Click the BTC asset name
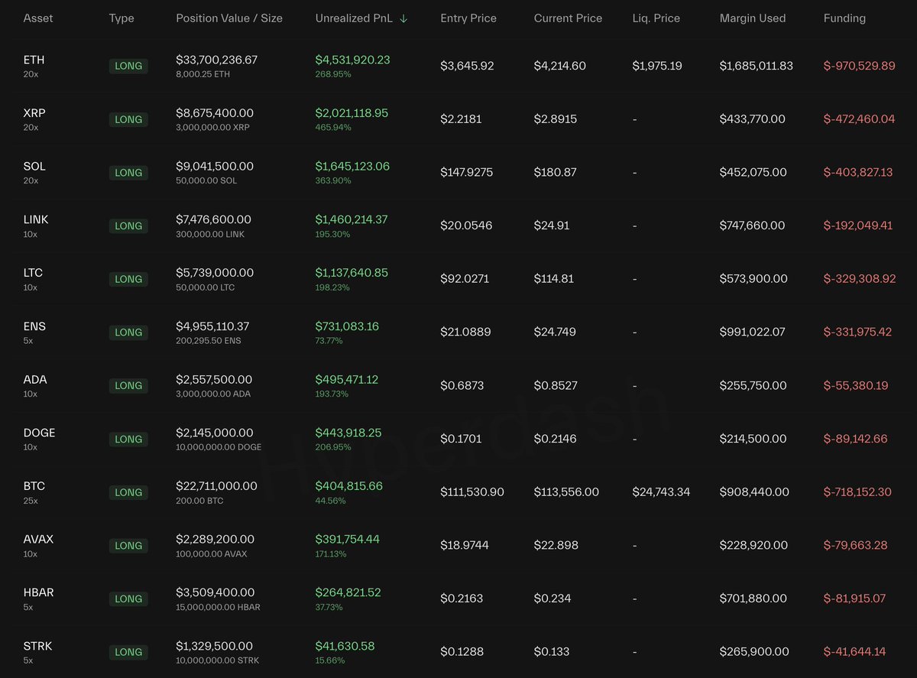The height and width of the screenshot is (678, 917). coord(34,486)
